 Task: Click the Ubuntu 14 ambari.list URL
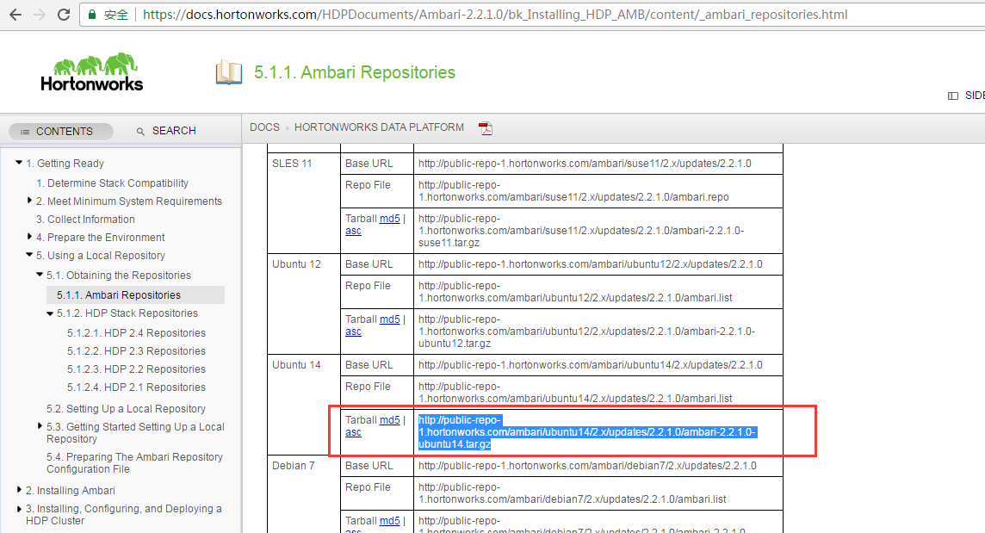(x=575, y=392)
